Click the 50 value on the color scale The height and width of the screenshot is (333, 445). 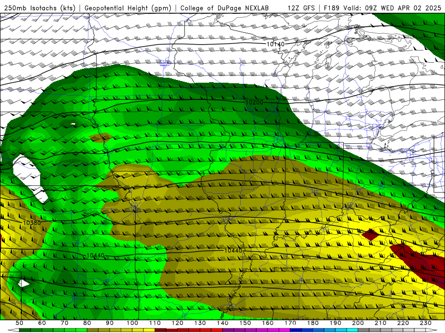[19, 323]
